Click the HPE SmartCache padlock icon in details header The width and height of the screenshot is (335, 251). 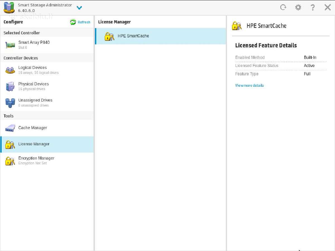(237, 26)
